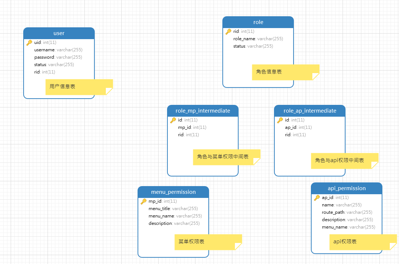This screenshot has height=264, width=399.
Task: Click the key icon beside ap_id
Action: tap(317, 198)
